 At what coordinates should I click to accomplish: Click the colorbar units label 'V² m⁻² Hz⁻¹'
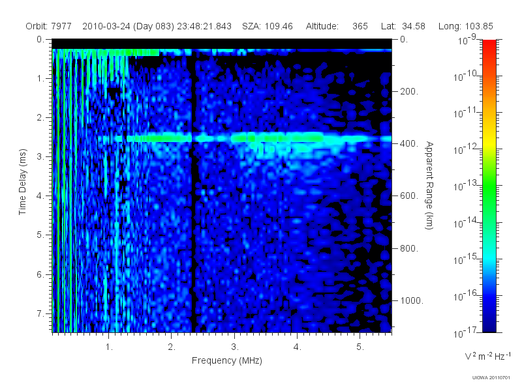487,356
